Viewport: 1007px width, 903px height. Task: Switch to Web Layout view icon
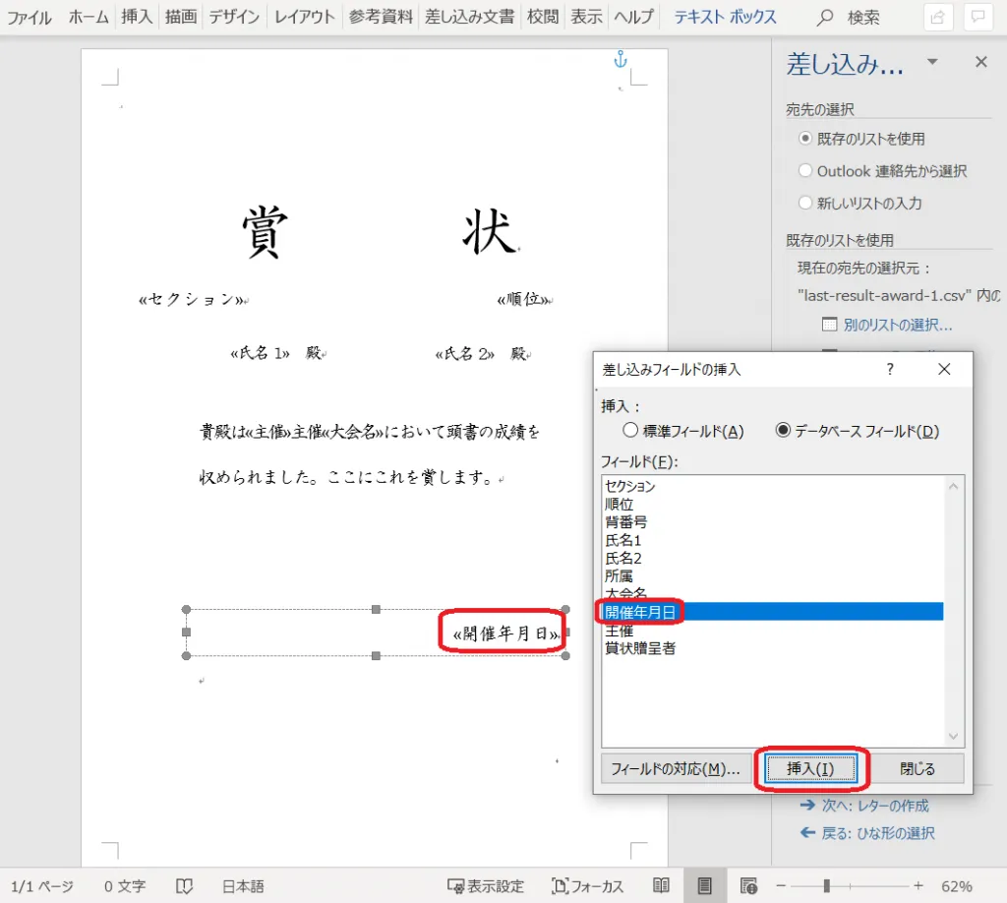(748, 885)
